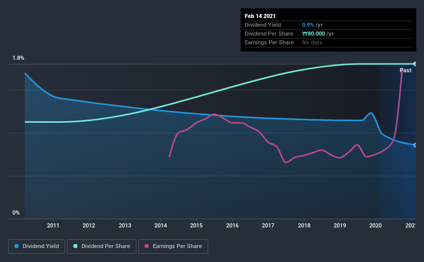Toggle the Dividend Per Share legend button
Viewport: 424px width, 262px height.
(102, 247)
